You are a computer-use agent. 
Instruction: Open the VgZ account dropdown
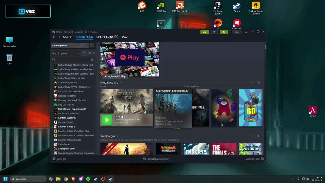235,32
